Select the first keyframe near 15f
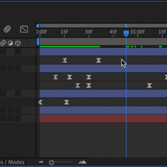Screen dimensions: 167x167 point(65,60)
